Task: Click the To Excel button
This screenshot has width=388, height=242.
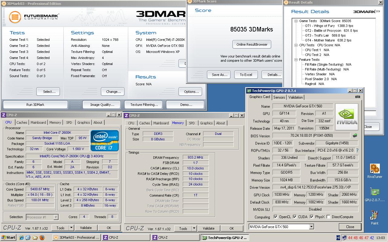Action: pyautogui.click(x=246, y=75)
